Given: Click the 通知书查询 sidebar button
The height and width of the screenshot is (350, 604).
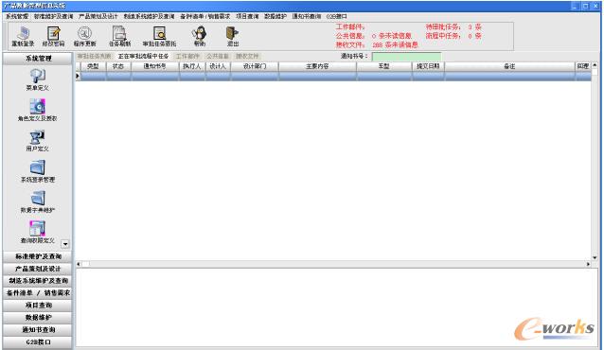Looking at the screenshot, I should click(x=37, y=330).
